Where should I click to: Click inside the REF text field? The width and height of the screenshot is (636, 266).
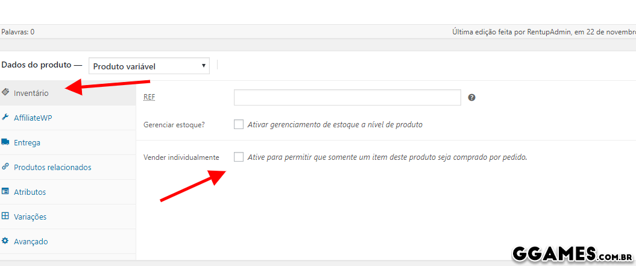347,97
